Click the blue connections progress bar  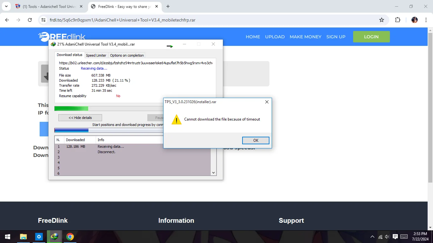tap(71, 130)
